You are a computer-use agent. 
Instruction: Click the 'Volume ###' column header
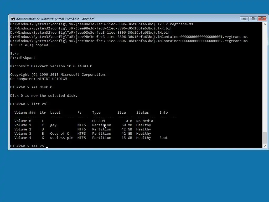coord(25,112)
